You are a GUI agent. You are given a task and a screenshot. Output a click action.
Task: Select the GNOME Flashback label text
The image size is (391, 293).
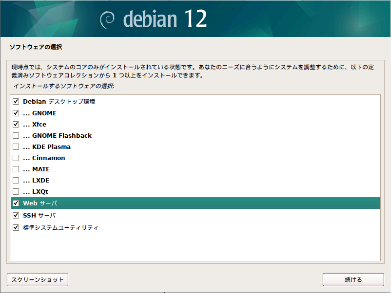pyautogui.click(x=58, y=135)
